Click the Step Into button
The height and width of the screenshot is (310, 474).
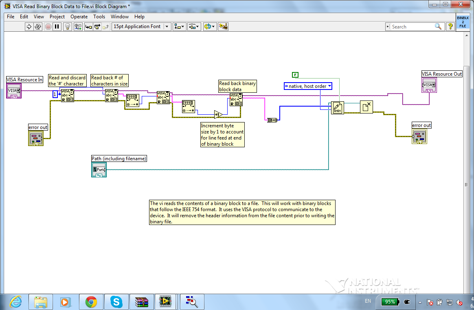(88, 26)
